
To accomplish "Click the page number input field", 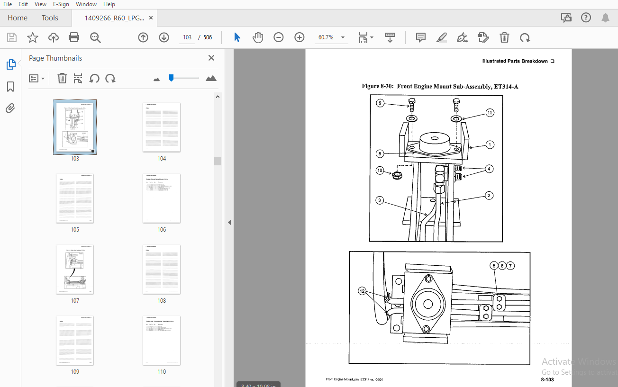I will coord(187,37).
